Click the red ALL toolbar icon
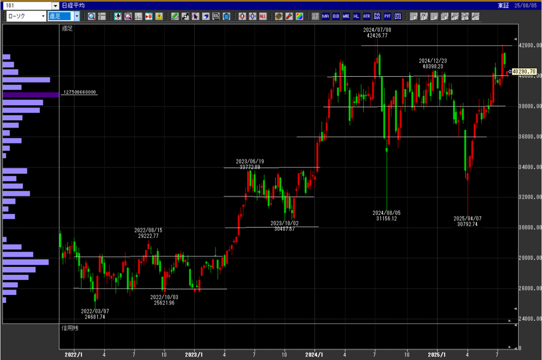This screenshot has width=542, height=360. tap(263, 16)
